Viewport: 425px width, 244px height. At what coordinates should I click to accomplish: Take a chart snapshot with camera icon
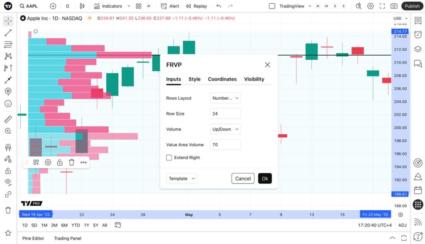click(x=393, y=6)
